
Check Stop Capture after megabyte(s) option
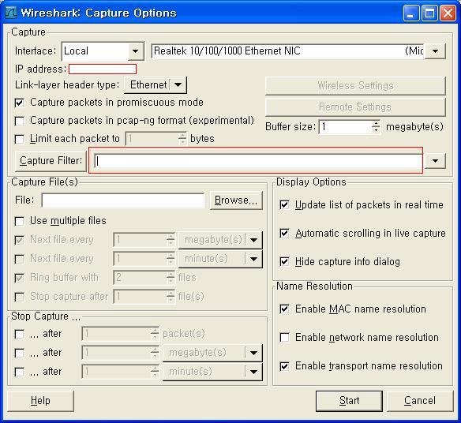pos(20,353)
